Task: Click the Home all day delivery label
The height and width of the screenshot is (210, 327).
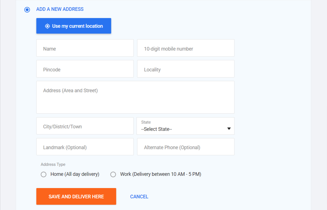Action: click(75, 174)
